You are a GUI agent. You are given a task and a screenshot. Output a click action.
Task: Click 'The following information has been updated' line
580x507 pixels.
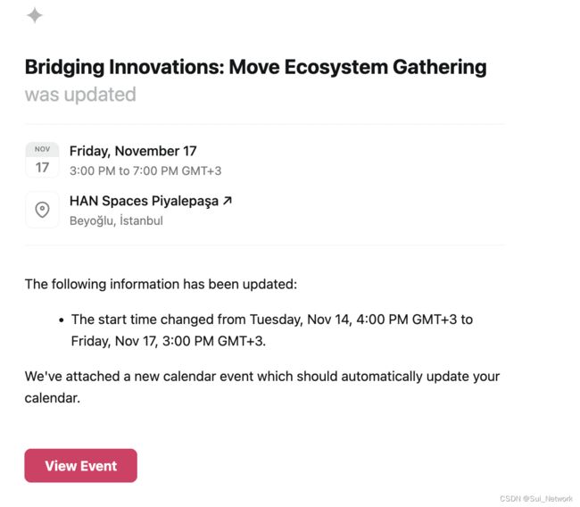click(161, 284)
